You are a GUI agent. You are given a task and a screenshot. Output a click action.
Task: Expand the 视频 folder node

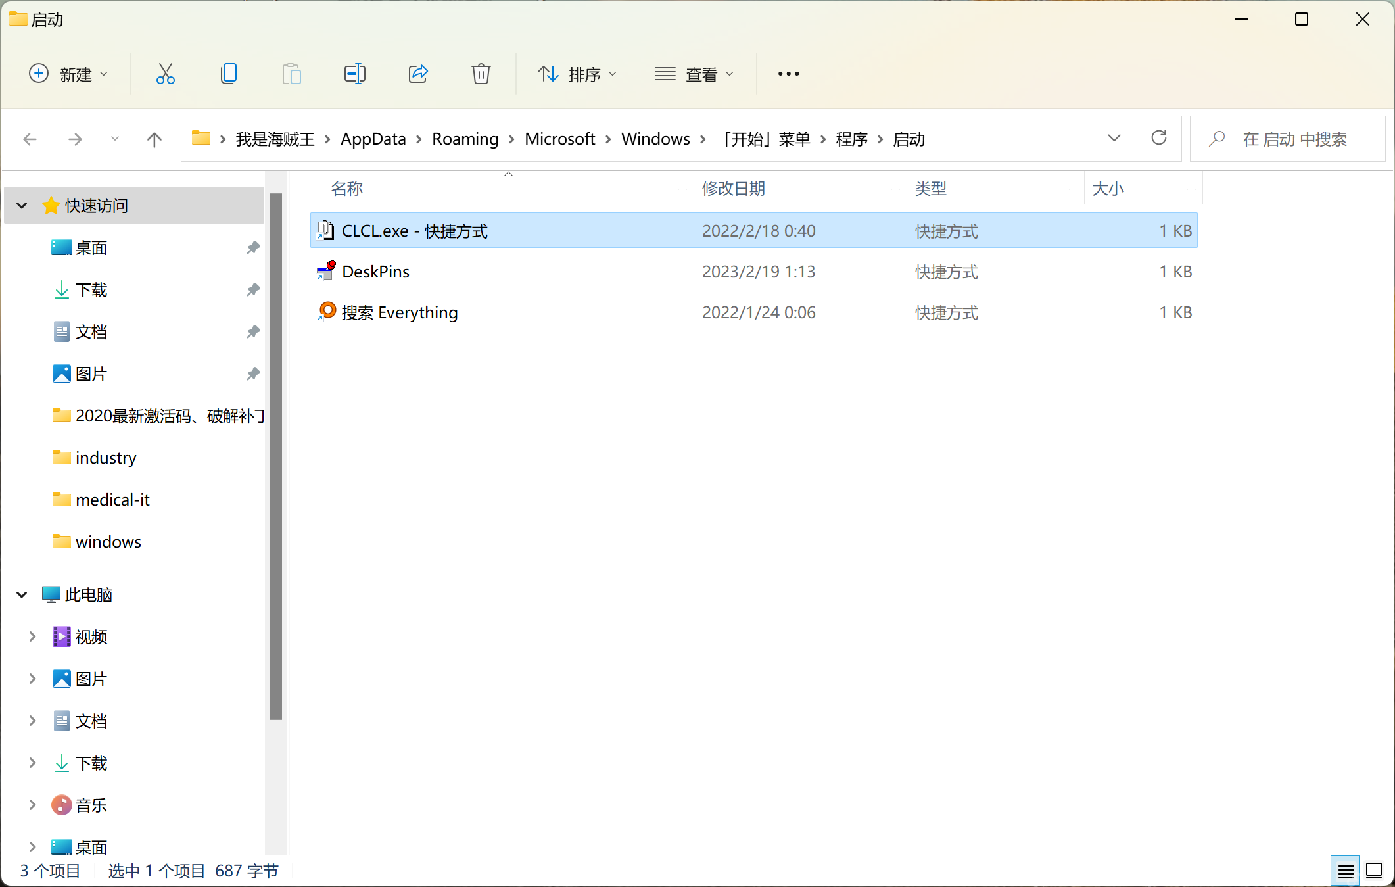32,636
